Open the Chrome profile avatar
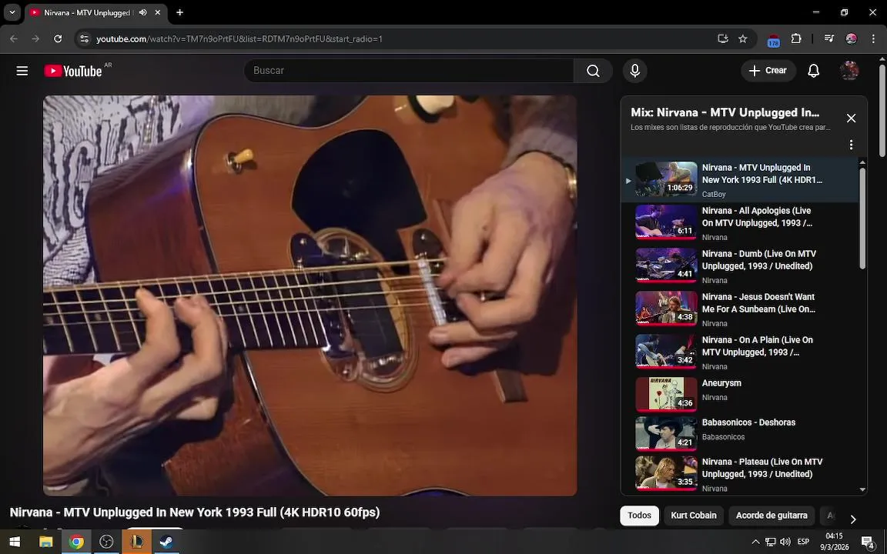The height and width of the screenshot is (554, 887). point(852,38)
